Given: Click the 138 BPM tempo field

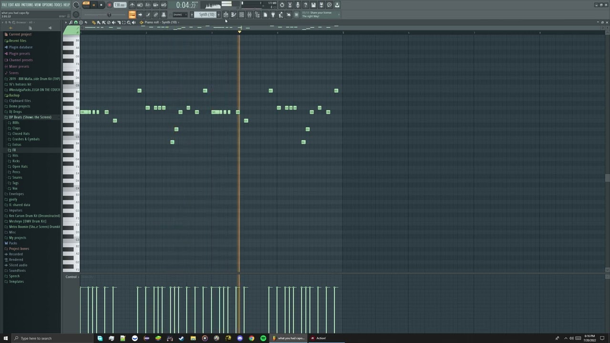Looking at the screenshot, I should (x=120, y=5).
